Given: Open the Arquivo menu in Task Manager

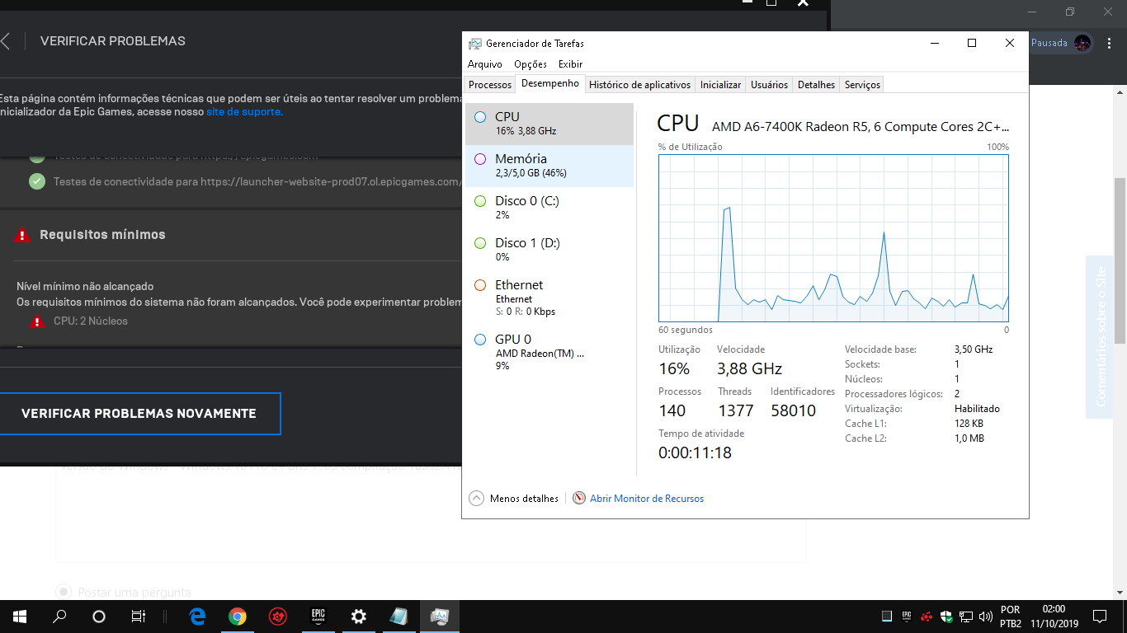Looking at the screenshot, I should 484,64.
